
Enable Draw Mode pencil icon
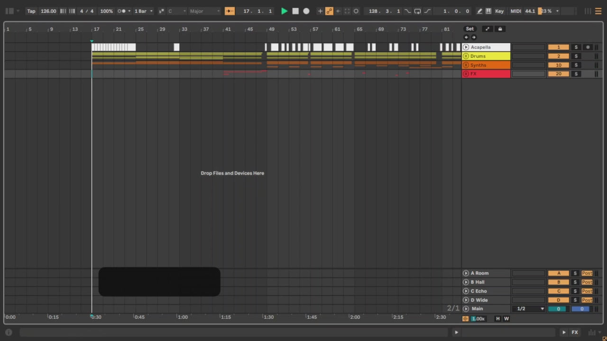(479, 11)
